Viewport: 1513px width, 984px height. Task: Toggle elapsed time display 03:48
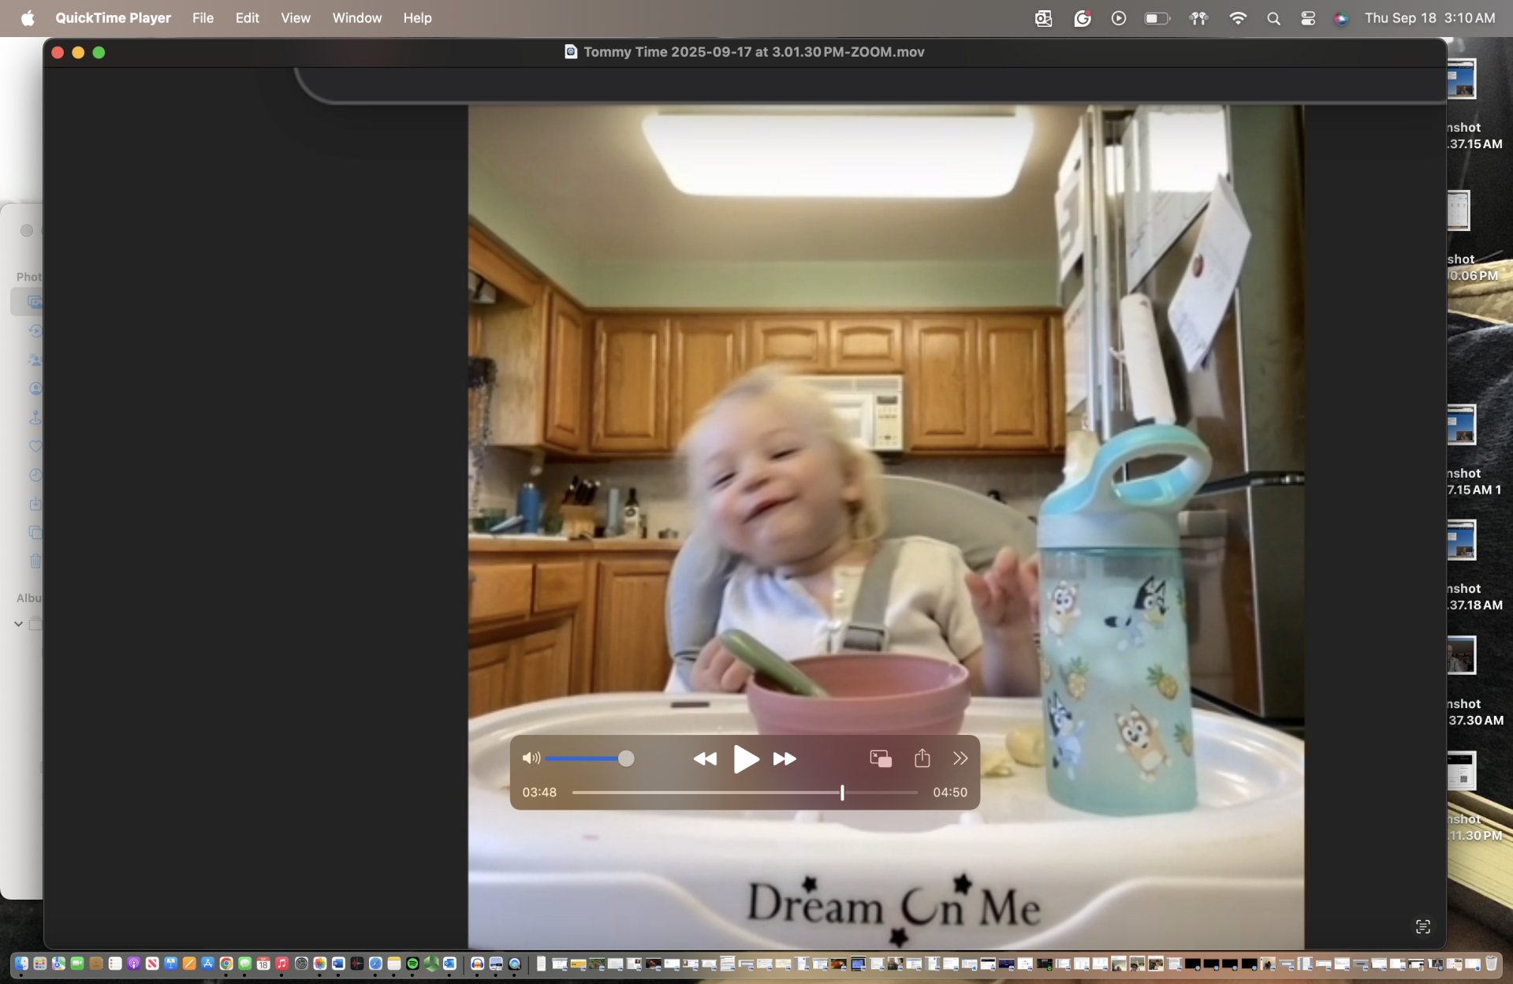point(539,792)
